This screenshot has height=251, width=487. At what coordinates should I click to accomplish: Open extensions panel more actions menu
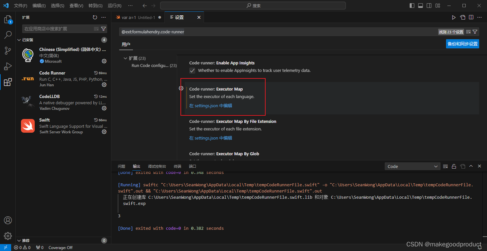[103, 17]
